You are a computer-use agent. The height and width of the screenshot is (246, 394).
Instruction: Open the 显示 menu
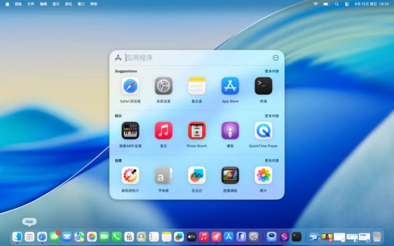pos(56,4)
